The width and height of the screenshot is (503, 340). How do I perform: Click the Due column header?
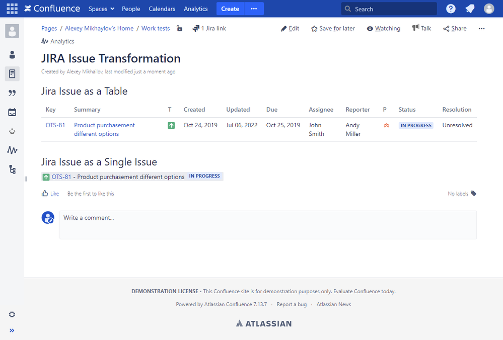point(272,110)
